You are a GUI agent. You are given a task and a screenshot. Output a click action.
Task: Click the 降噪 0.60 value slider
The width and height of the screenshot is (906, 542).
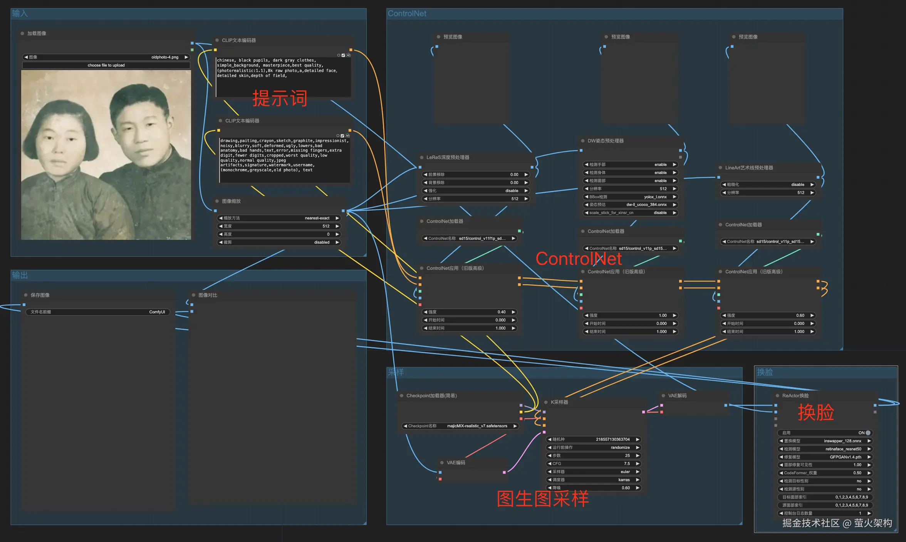click(593, 488)
